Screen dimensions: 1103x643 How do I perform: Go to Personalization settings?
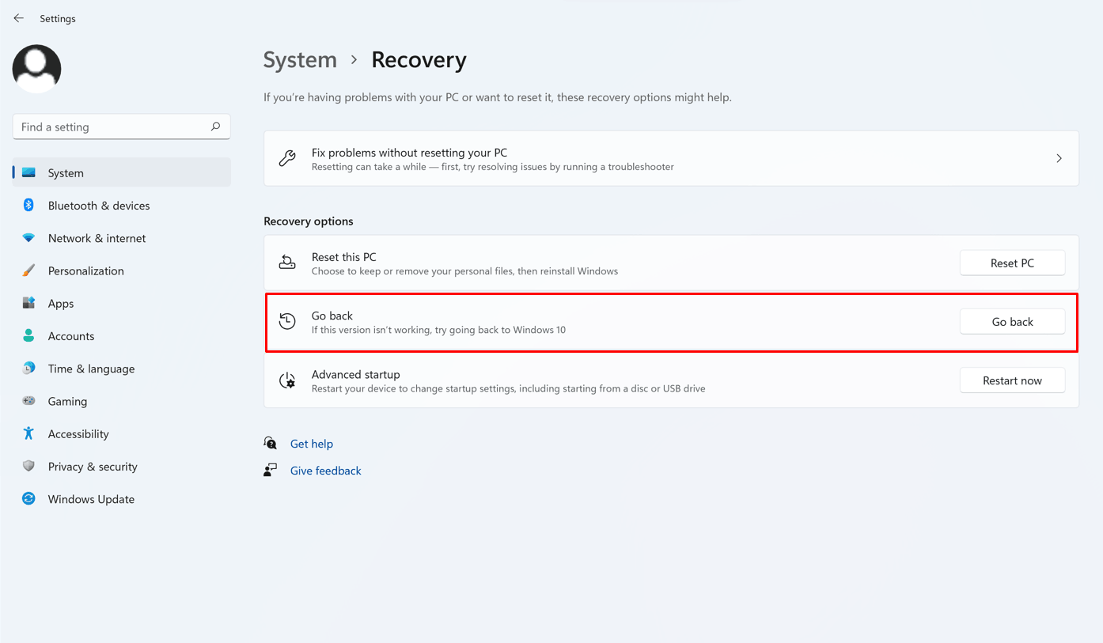click(x=122, y=270)
